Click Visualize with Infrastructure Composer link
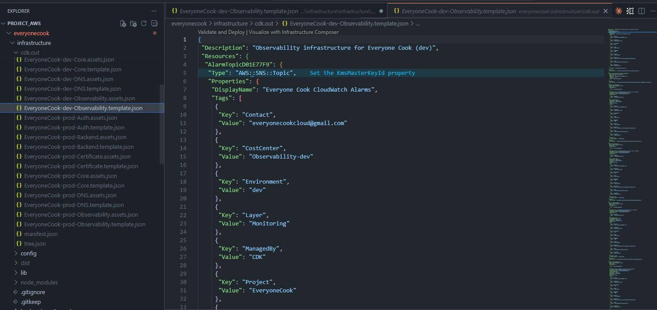Screen dimensions: 657x310 click(294, 32)
